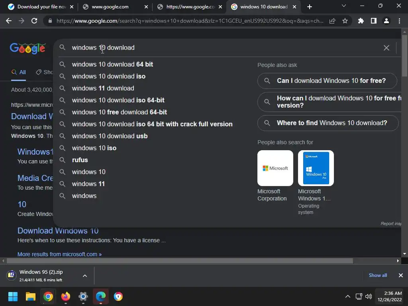The height and width of the screenshot is (306, 408).
Task: Open Chrome profile avatar icon
Action: point(386,21)
